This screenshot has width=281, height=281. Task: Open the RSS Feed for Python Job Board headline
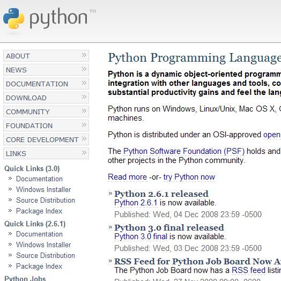198,262
